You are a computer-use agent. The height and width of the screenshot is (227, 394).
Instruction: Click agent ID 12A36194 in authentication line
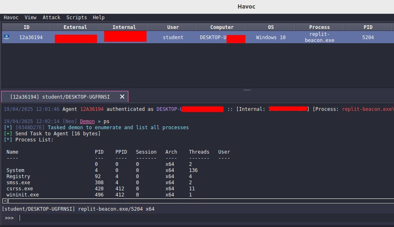(92, 109)
